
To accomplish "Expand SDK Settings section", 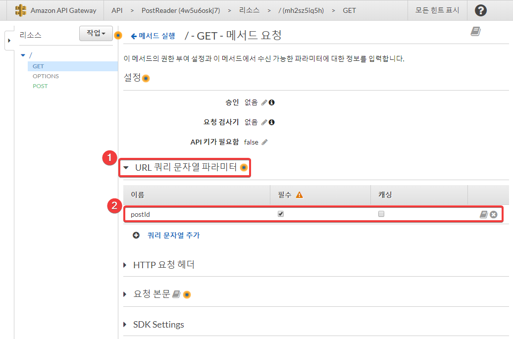I will click(x=125, y=325).
